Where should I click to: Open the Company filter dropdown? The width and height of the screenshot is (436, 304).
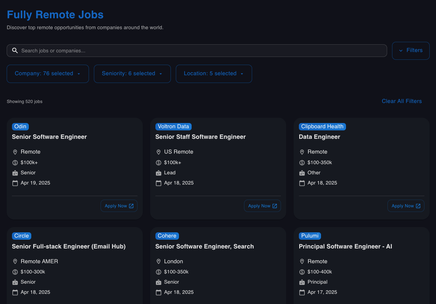pyautogui.click(x=48, y=74)
